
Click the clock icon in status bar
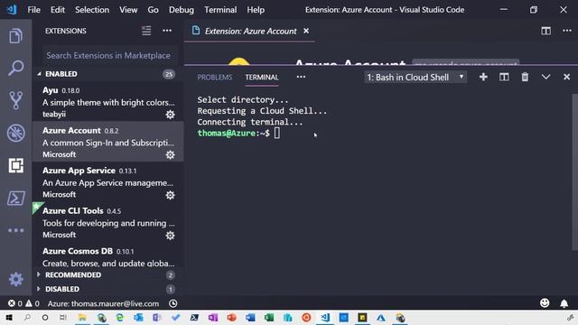point(172,303)
